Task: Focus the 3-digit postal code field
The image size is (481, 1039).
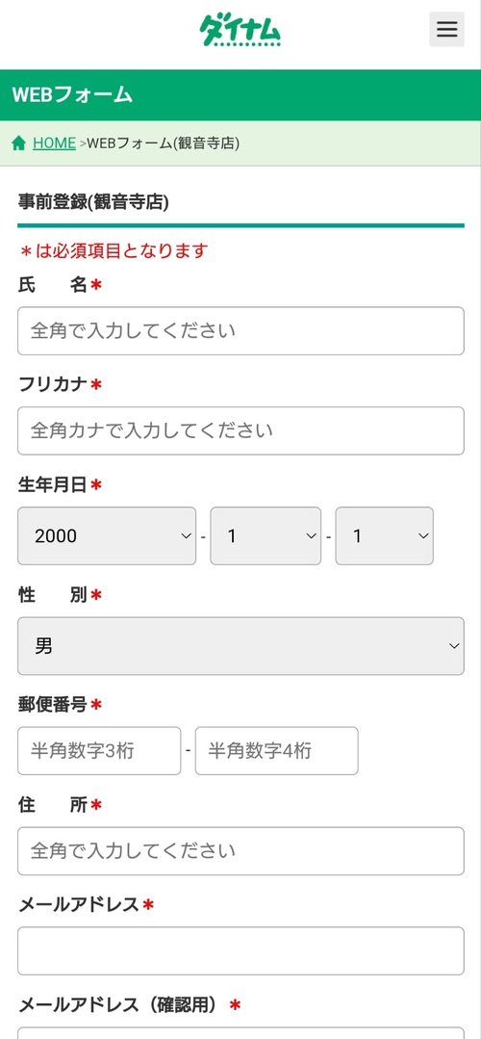Action: (x=99, y=751)
